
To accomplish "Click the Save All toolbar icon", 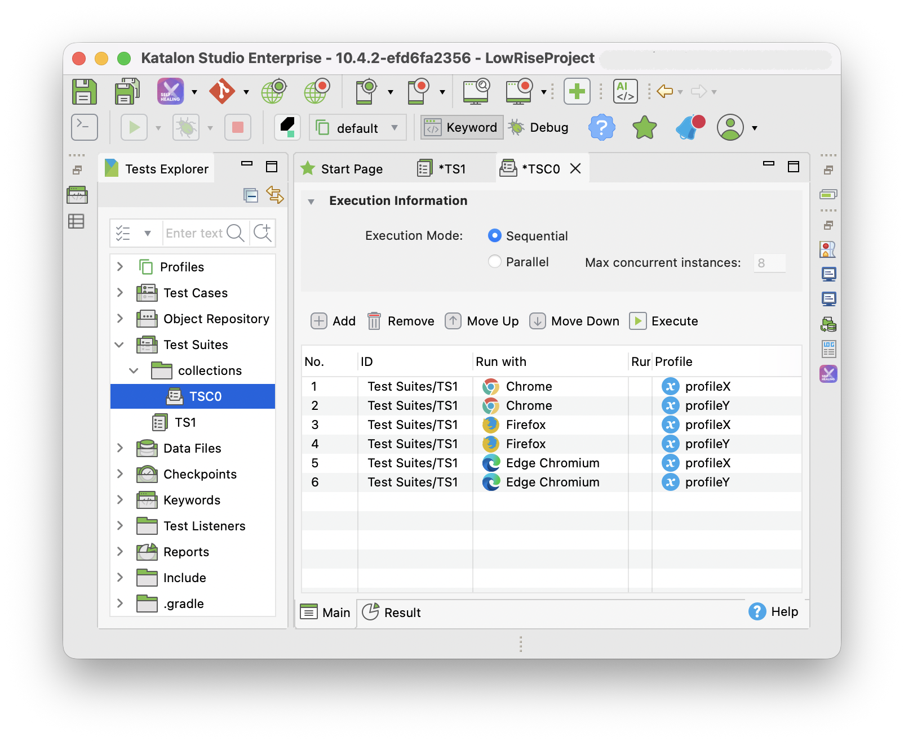I will 127,91.
